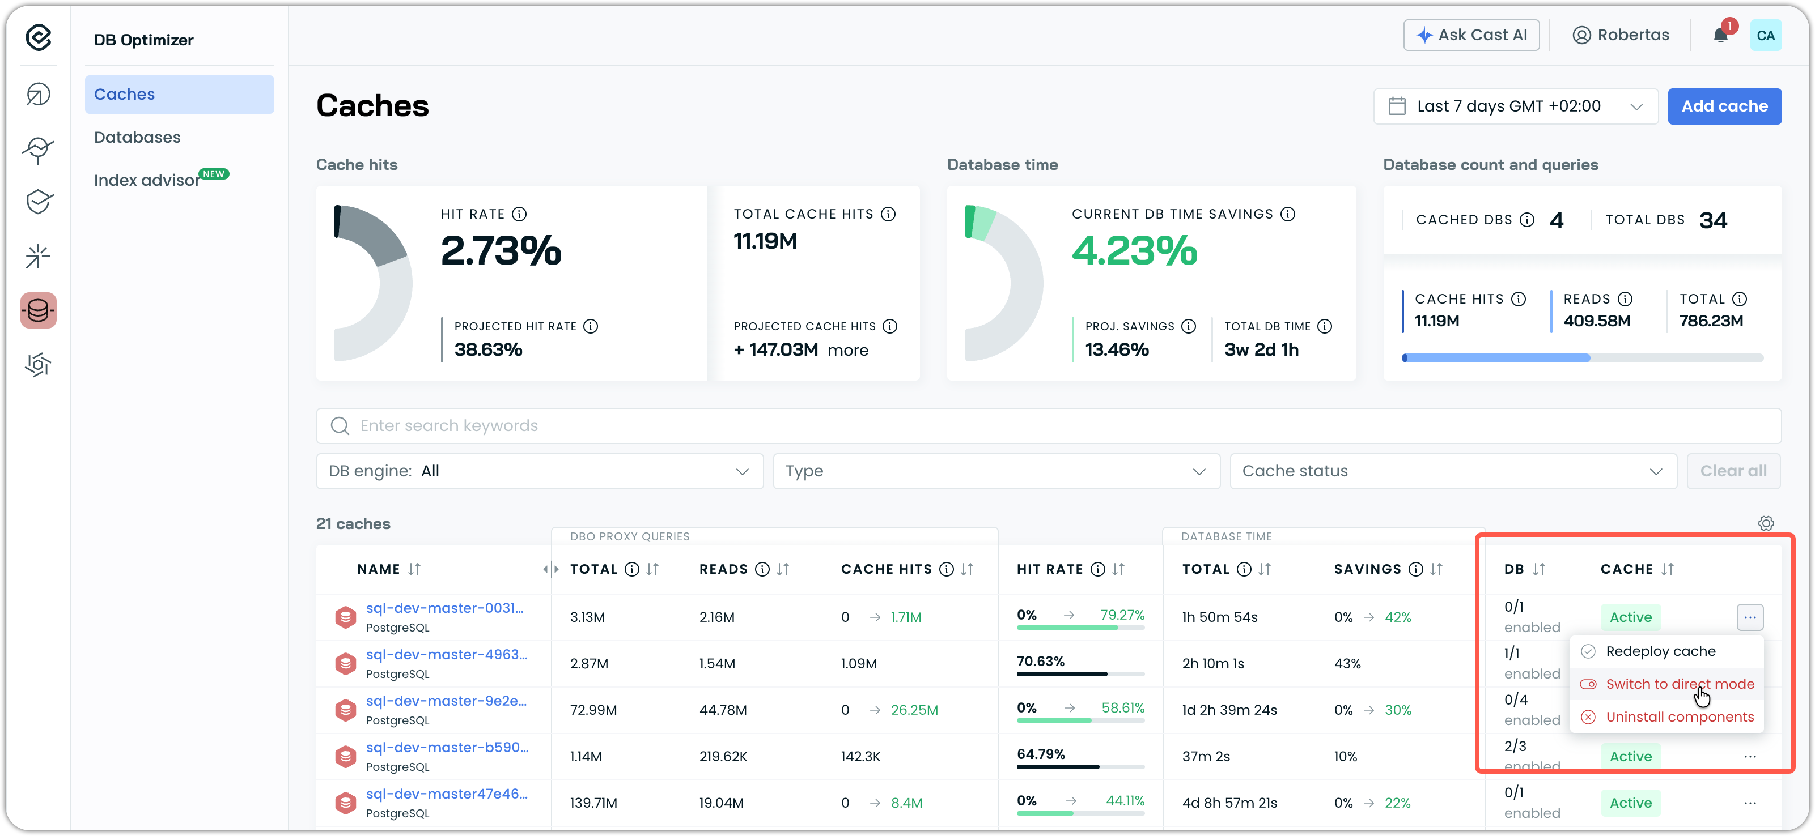Sort table by Savings column
Screen dimensions: 1815x836
click(x=1436, y=569)
